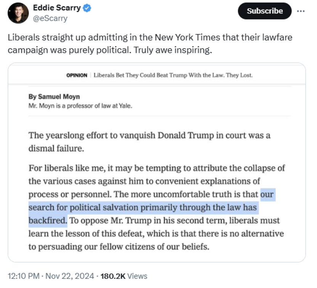Click the line persuading our fellow citizens
The height and width of the screenshot is (288, 317).
[x=119, y=247]
